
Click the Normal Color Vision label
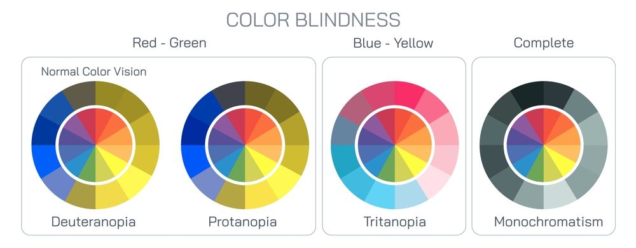pos(93,72)
